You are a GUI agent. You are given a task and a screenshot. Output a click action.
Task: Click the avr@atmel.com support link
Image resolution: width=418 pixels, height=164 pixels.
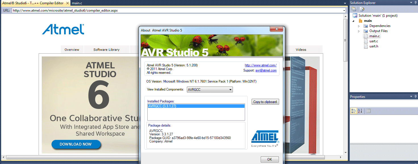tap(266, 70)
